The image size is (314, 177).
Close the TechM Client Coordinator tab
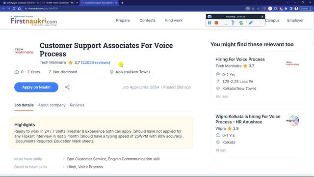click(x=77, y=3)
